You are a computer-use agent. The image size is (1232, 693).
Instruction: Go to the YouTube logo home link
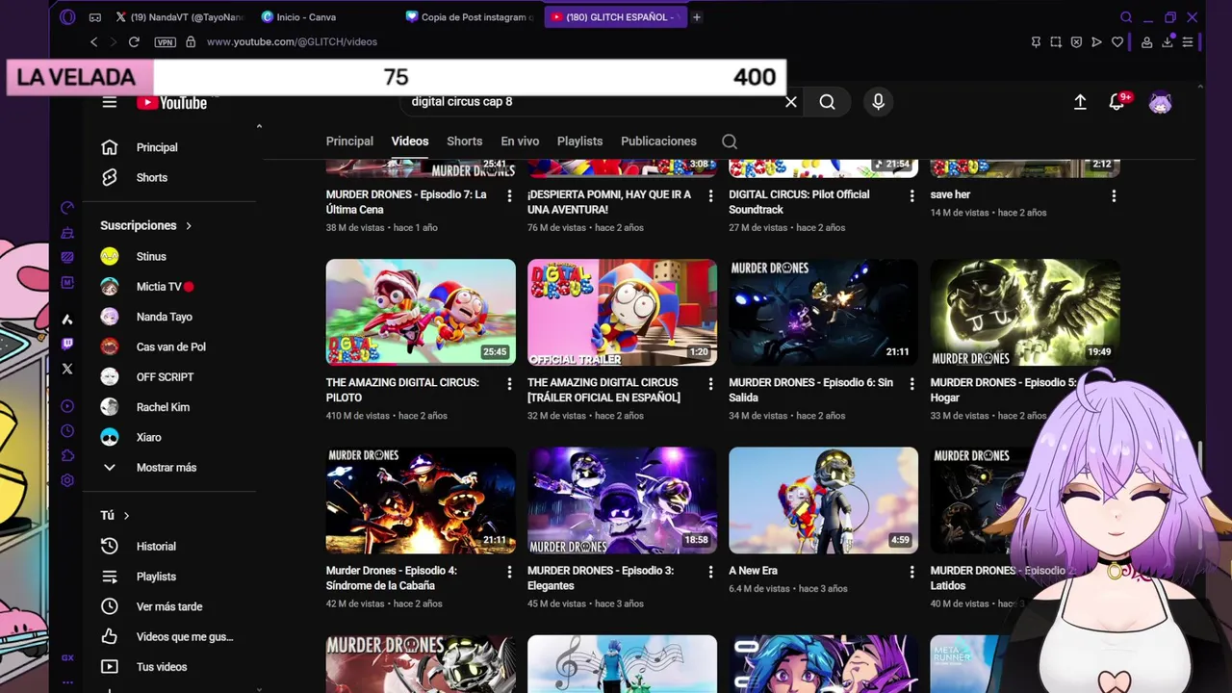[x=171, y=103]
